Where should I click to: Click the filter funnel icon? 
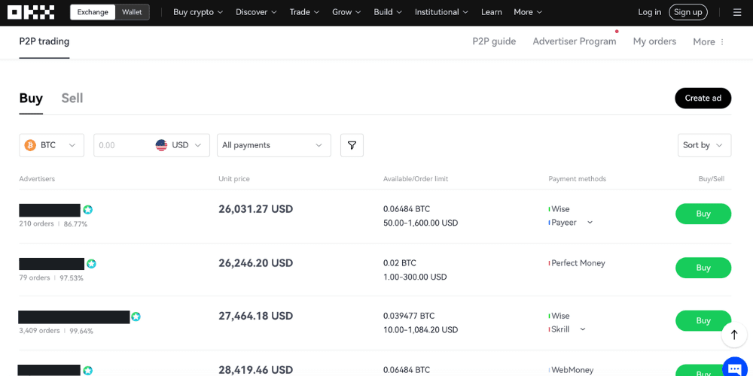[352, 145]
